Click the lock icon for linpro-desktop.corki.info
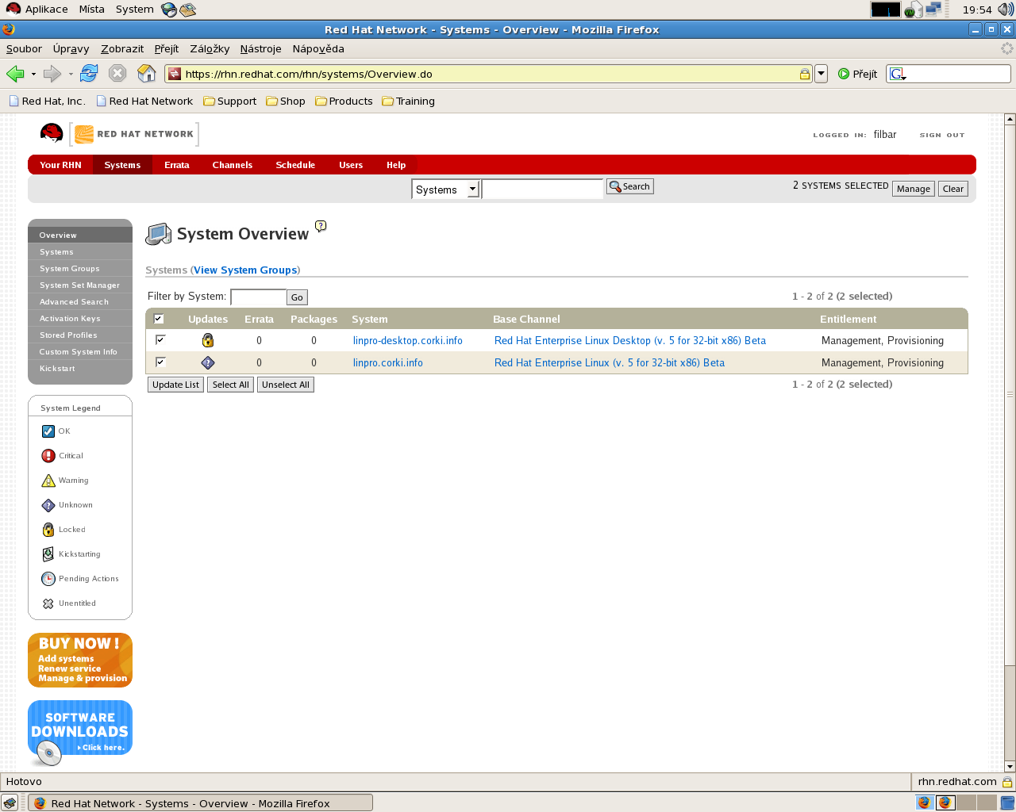Screen dimensions: 1016x812 208,340
